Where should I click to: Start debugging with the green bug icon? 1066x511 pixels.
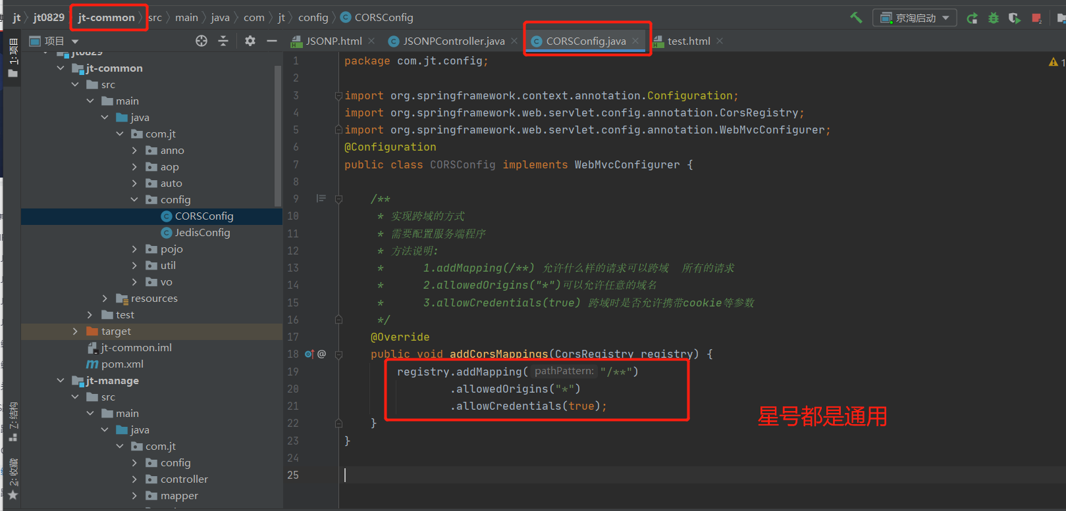993,18
